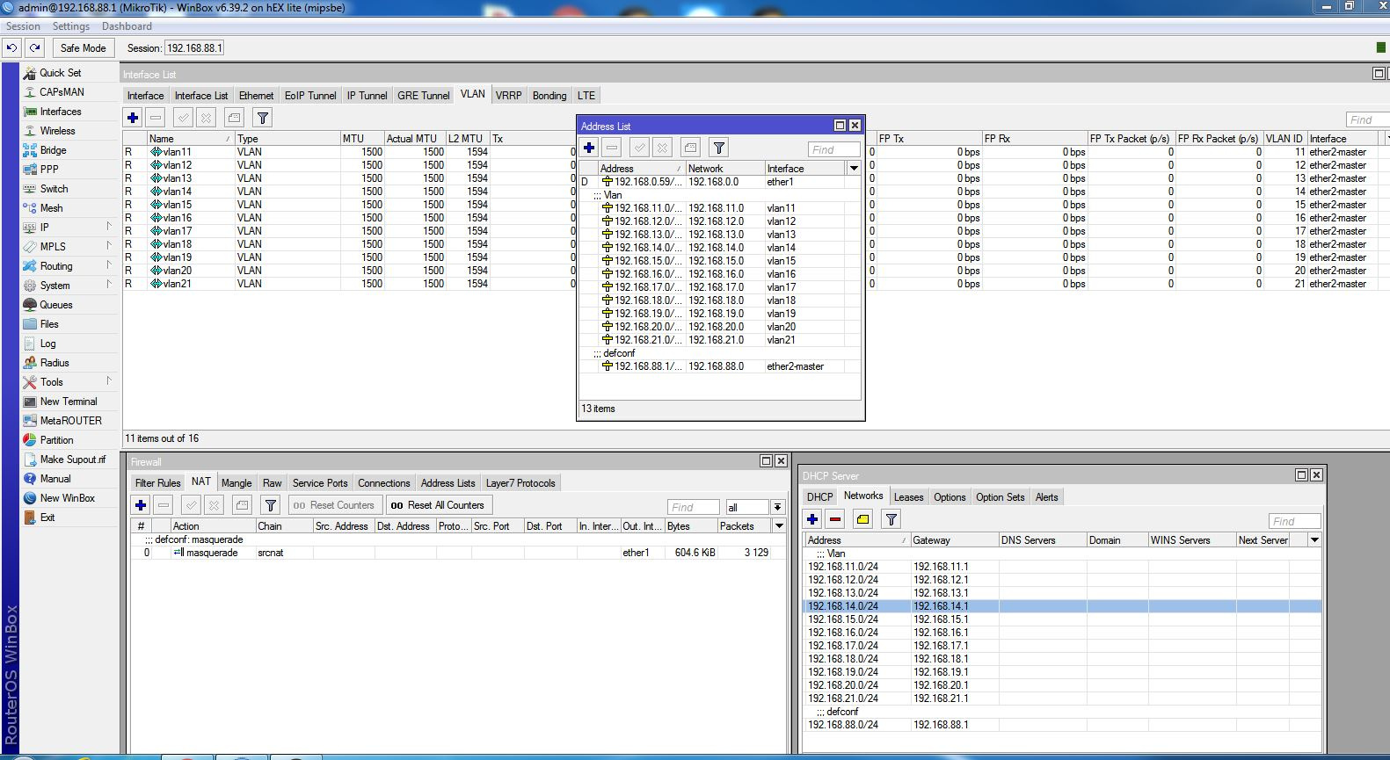Click filter icon in Address List window
Screen dimensions: 1390x760
tap(718, 148)
